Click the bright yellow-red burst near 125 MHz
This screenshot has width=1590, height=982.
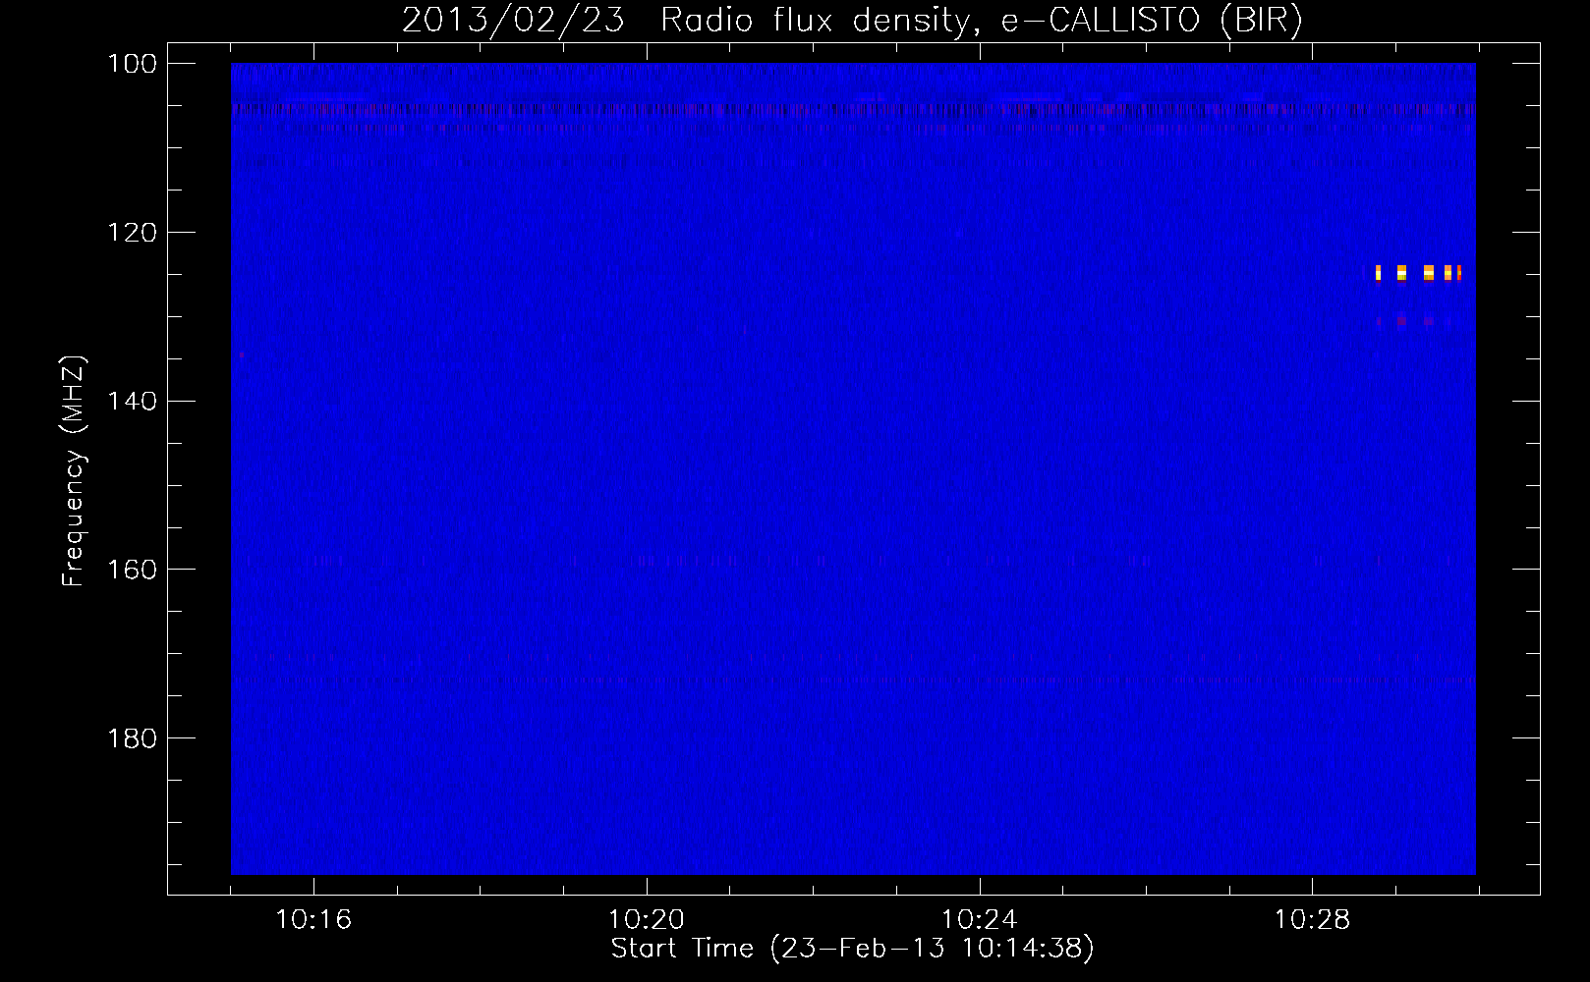tap(1418, 272)
